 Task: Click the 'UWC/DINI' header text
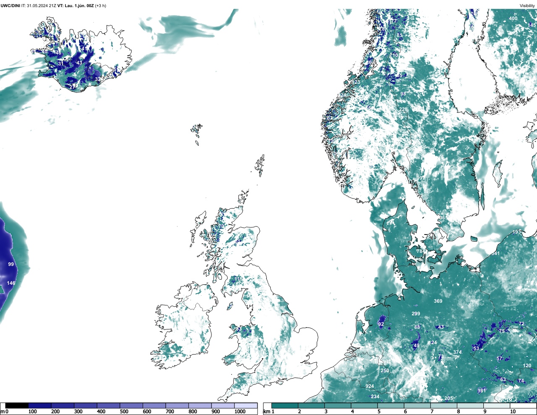pyautogui.click(x=10, y=5)
